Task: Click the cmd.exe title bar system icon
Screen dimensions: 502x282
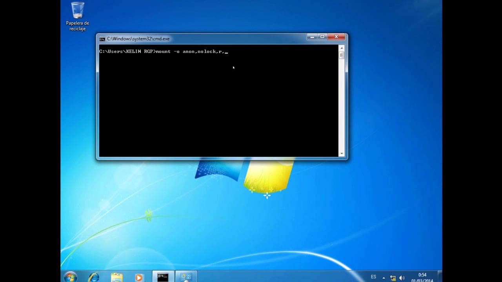Action: pos(102,39)
